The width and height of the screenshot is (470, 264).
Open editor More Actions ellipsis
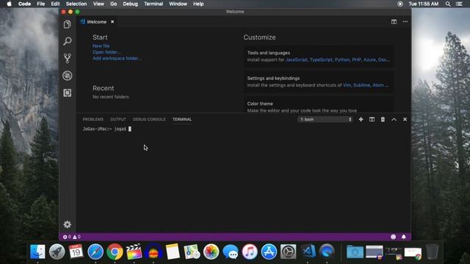coord(405,21)
